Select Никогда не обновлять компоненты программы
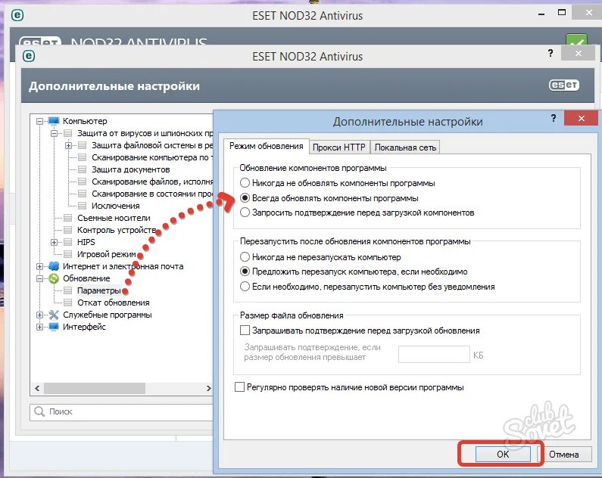 245,183
